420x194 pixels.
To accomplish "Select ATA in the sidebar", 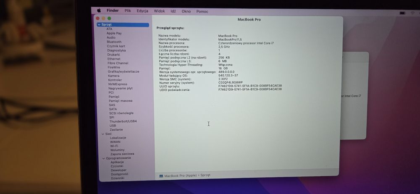I will (109, 29).
